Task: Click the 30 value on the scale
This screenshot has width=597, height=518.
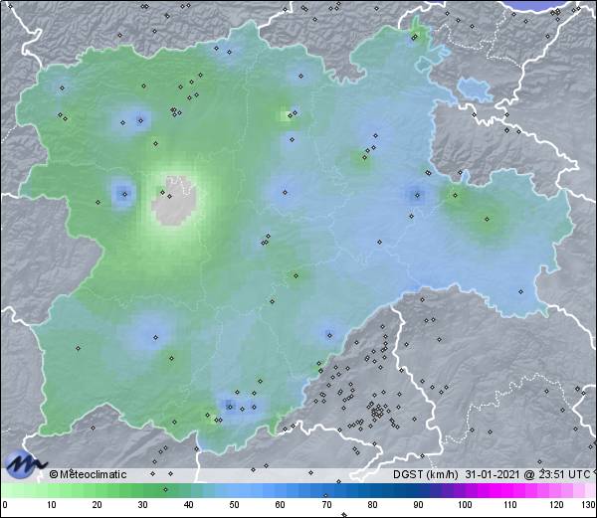Action: (142, 505)
